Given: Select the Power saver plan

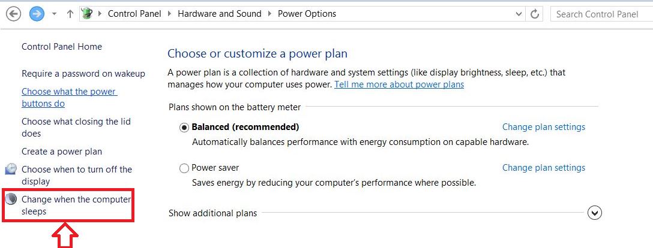Looking at the screenshot, I should coord(184,168).
